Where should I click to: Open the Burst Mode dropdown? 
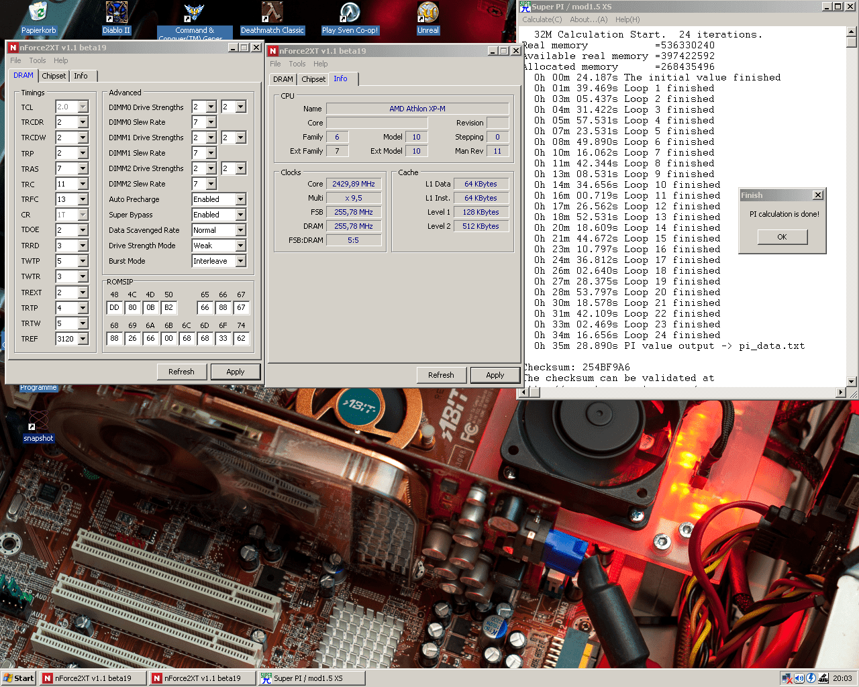pyautogui.click(x=240, y=261)
